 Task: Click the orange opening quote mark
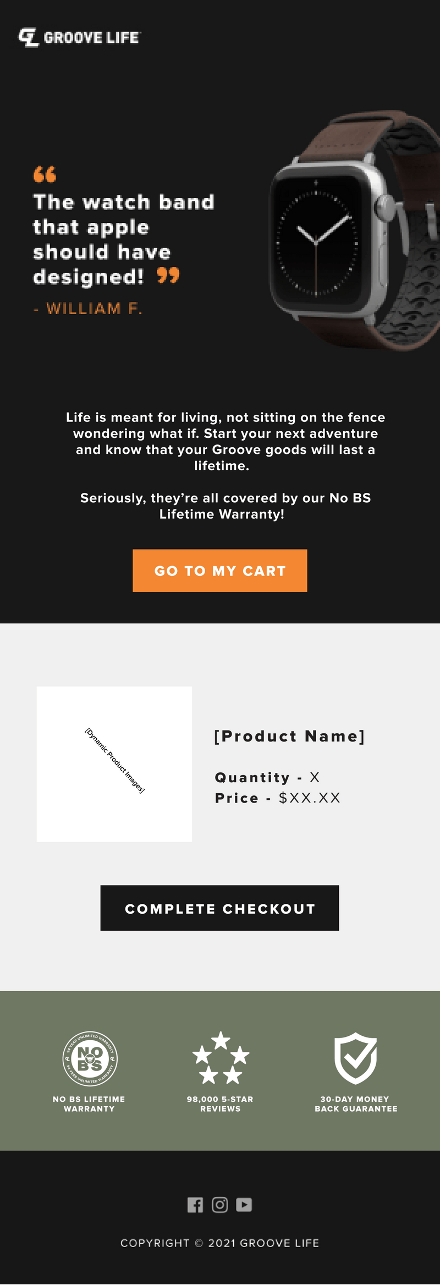tap(45, 174)
